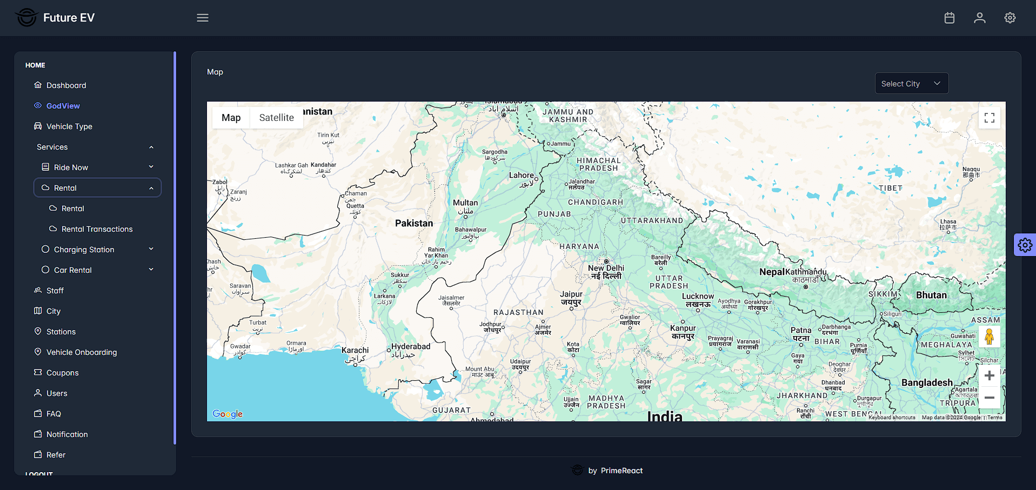This screenshot has height=490, width=1036.
Task: Open the user profile icon
Action: click(980, 18)
